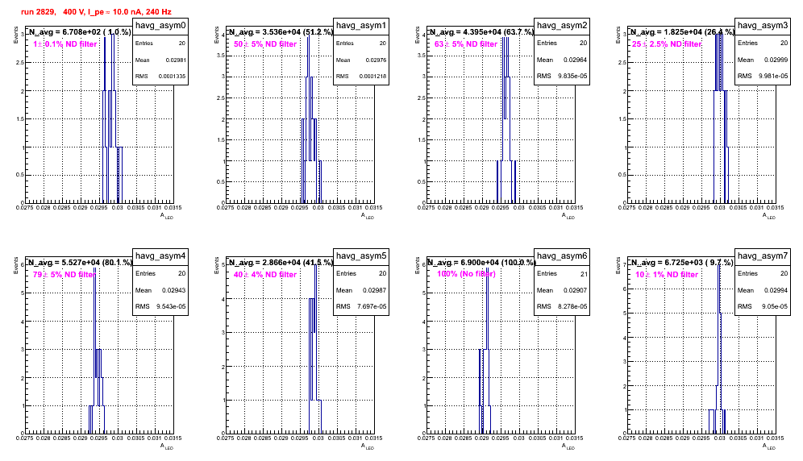This screenshot has width=803, height=461.
Task: Click the Mean value 0.02981
Action: [176, 60]
